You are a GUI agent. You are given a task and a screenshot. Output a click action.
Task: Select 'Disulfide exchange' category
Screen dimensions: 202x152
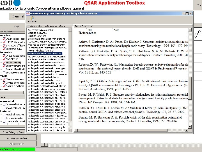[x=37, y=33]
